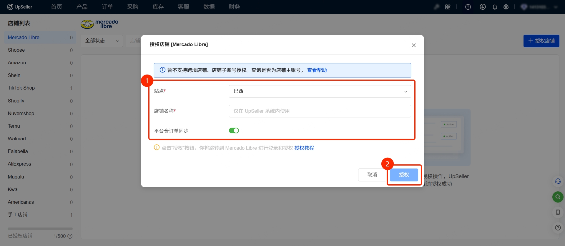Open the 首页 menu
565x246 pixels.
tap(56, 7)
